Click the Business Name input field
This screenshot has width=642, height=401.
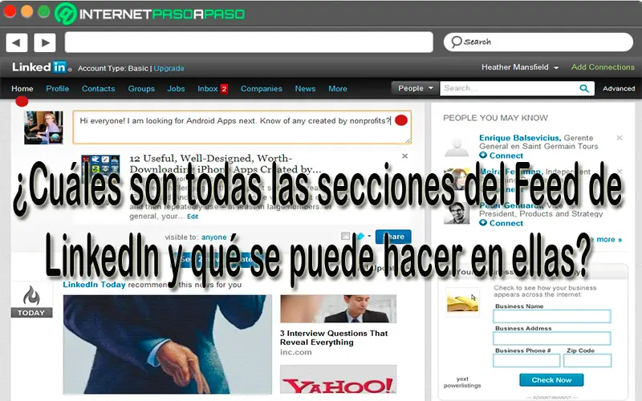tap(552, 316)
